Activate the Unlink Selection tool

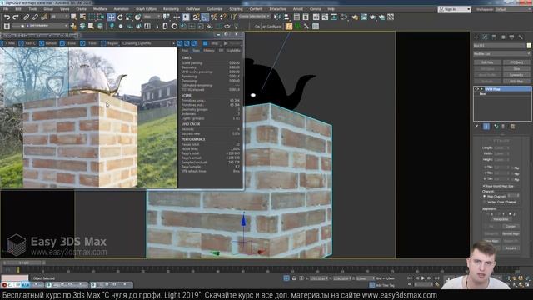click(x=35, y=17)
